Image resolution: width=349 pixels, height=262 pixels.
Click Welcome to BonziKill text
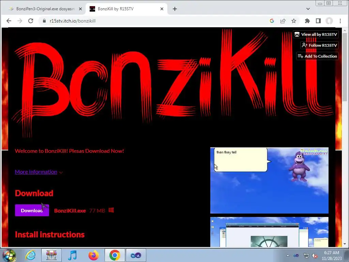coord(69,151)
